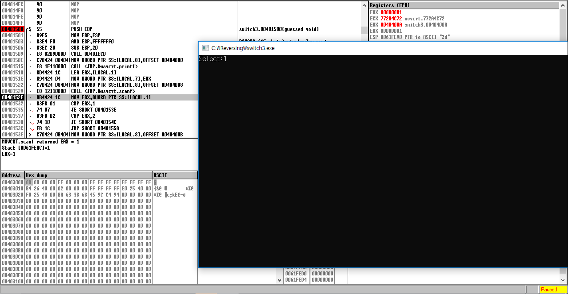The image size is (568, 294).
Task: Click the console icon in switch3.exe title bar
Action: point(205,48)
